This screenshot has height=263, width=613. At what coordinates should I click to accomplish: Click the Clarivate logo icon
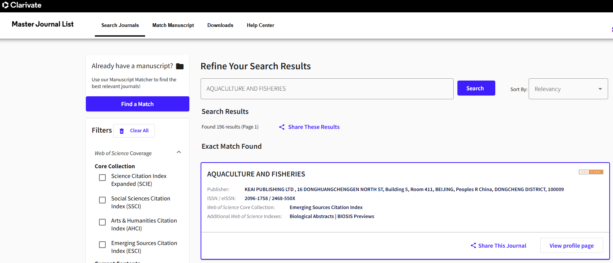tap(5, 5)
